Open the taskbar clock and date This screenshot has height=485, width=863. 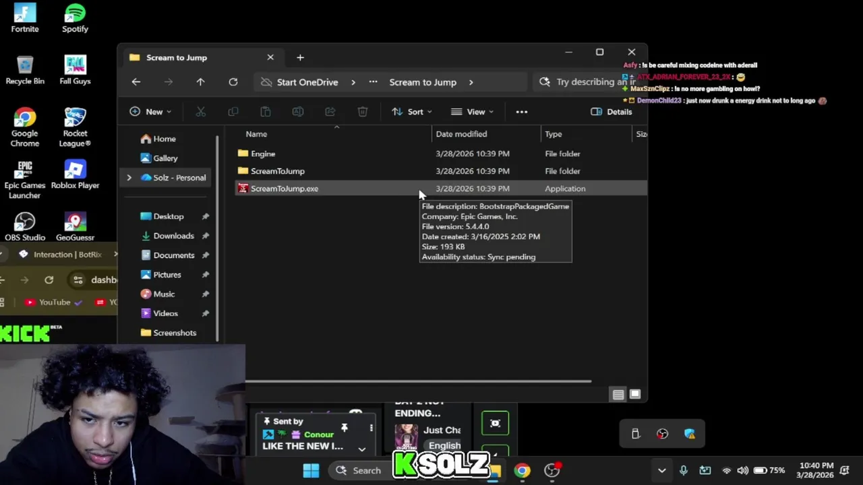(x=814, y=470)
